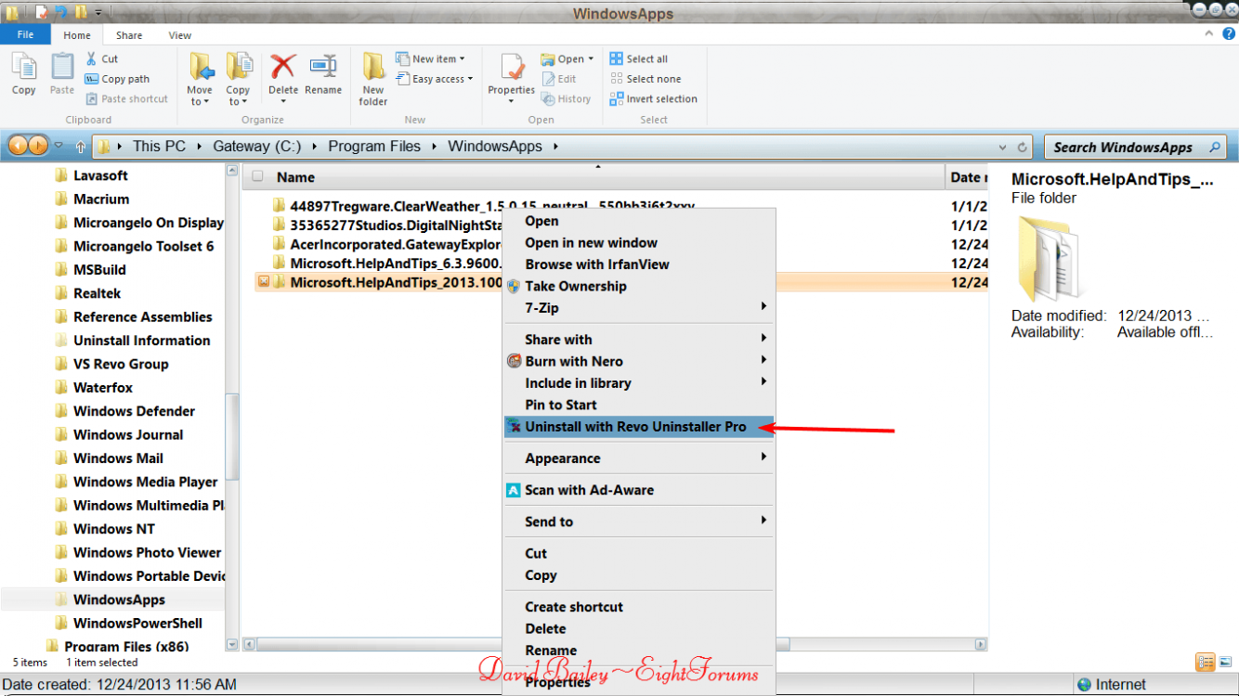
Task: Open address bar history dropdown
Action: click(1002, 147)
